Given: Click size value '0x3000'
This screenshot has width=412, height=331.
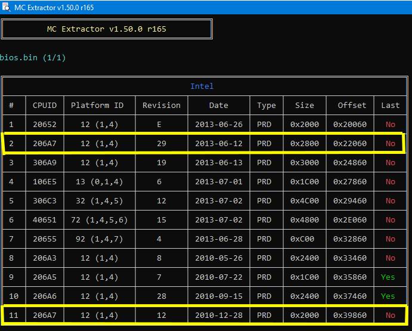Looking at the screenshot, I should click(305, 163).
